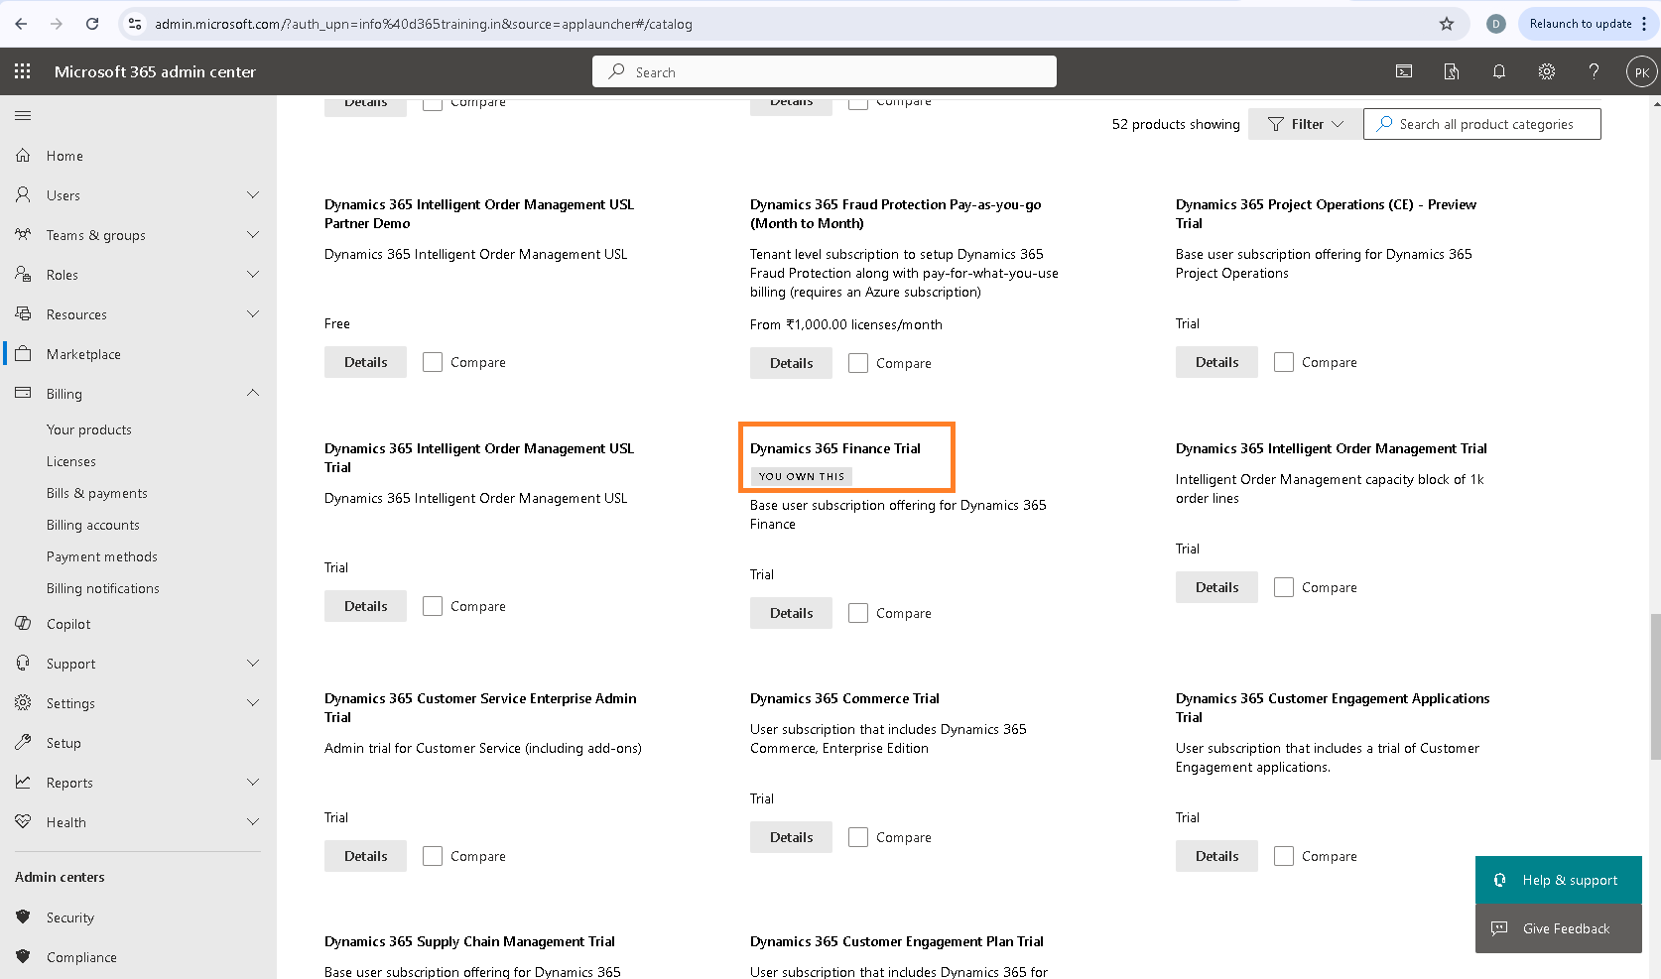Screen dimensions: 1661x979
Task: Click the Billing card icon
Action: [x=23, y=394]
